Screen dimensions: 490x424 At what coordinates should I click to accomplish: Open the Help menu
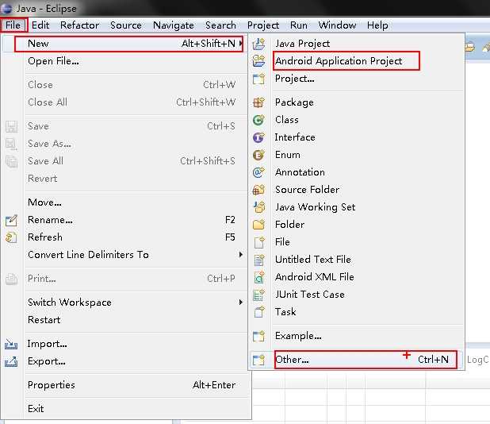pos(377,25)
